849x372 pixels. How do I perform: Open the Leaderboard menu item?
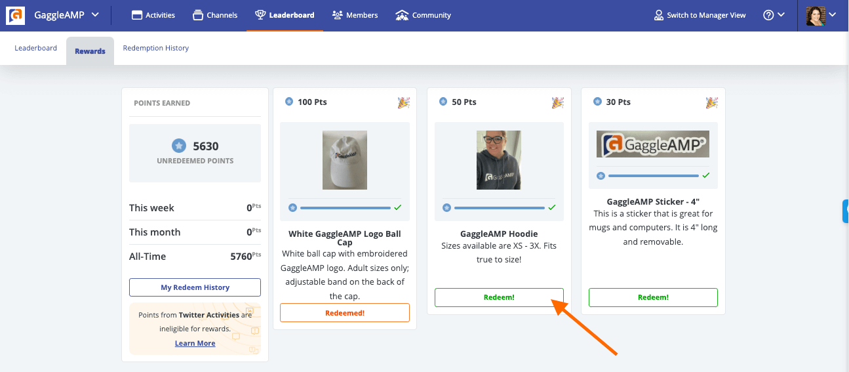click(285, 15)
